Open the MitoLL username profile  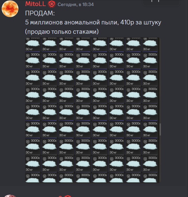[35, 4]
